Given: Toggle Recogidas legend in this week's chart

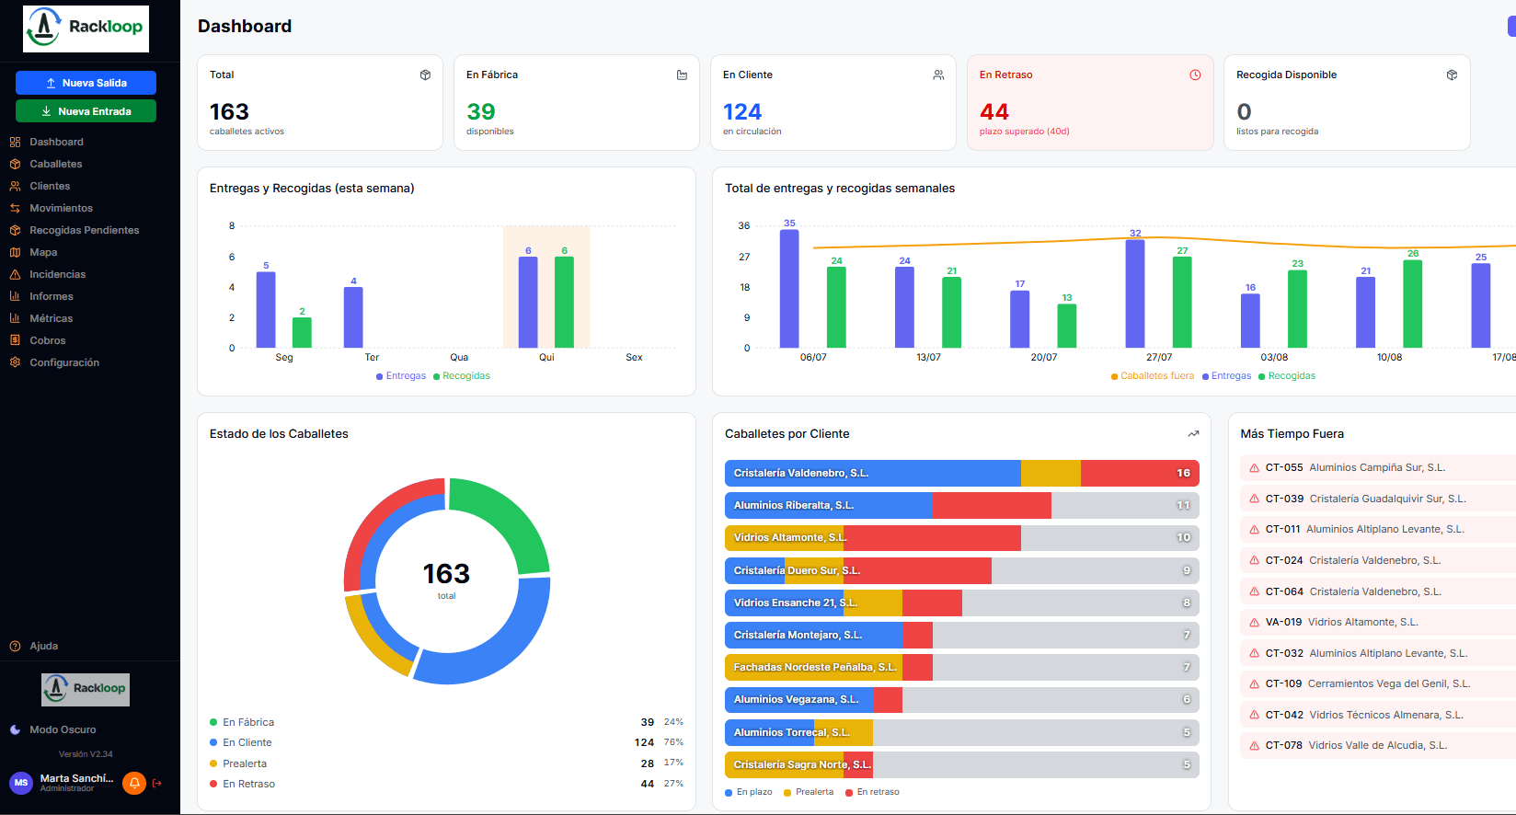Looking at the screenshot, I should 462,376.
